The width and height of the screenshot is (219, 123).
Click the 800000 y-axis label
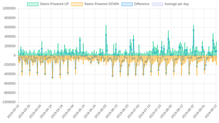coord(10,18)
